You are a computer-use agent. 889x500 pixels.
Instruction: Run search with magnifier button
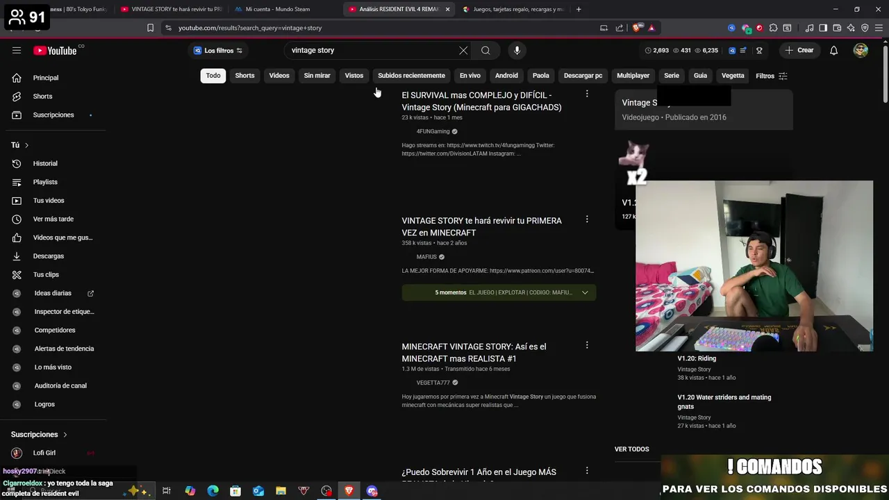click(485, 50)
